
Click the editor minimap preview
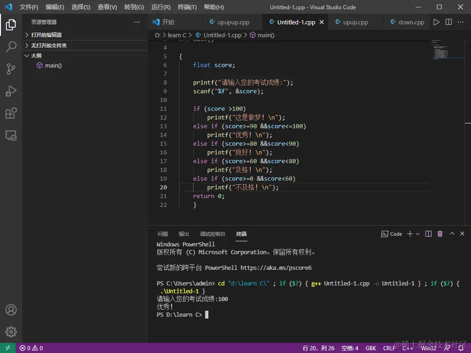click(443, 51)
